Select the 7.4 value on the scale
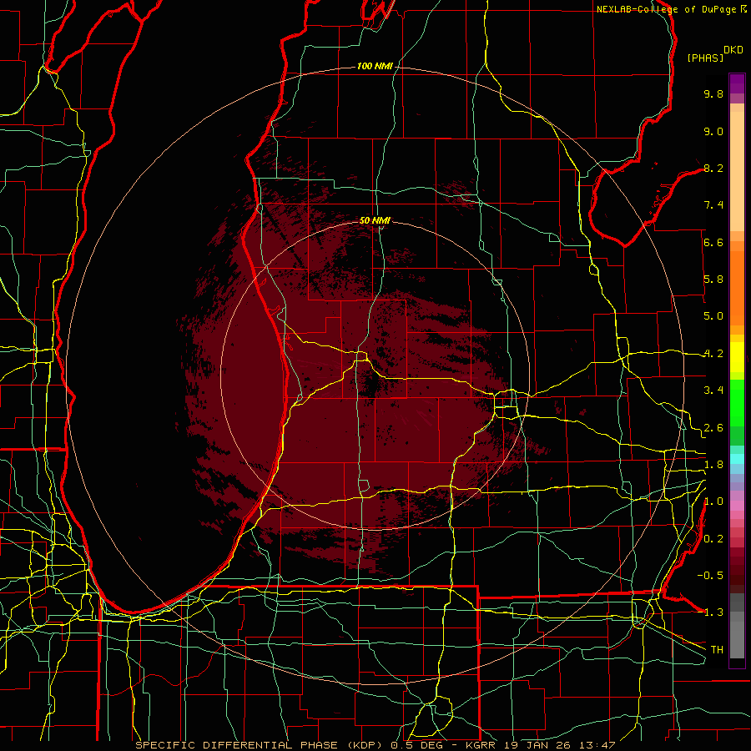Image resolution: width=751 pixels, height=751 pixels. [713, 205]
